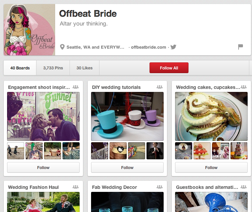
Task: Open the blue mason jars cover image
Action: pos(127,202)
